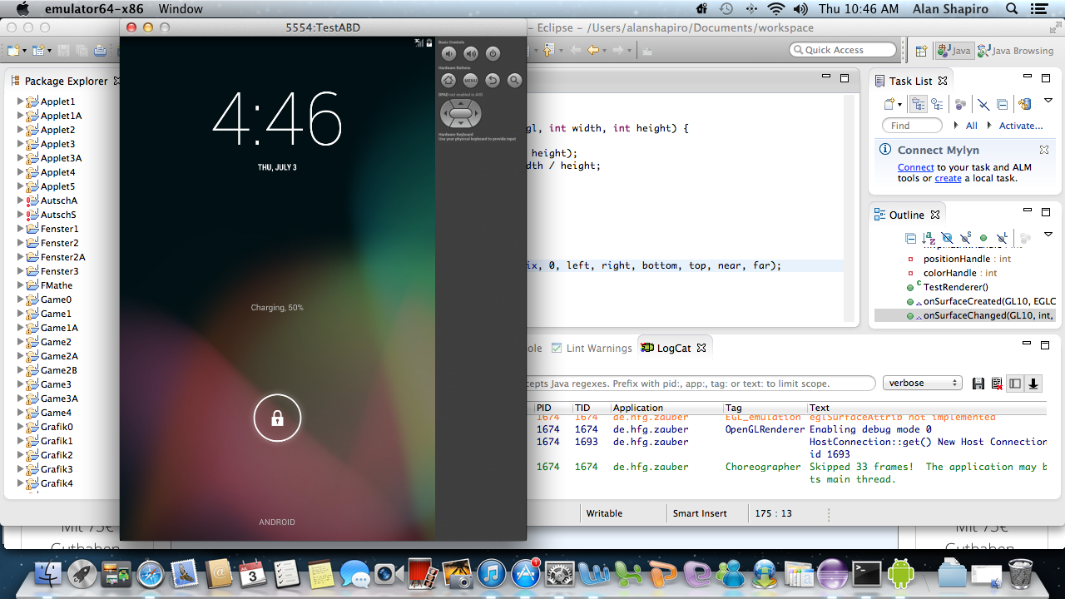The height and width of the screenshot is (599, 1065).
Task: Expand the Applet1 project
Action: pyautogui.click(x=21, y=101)
